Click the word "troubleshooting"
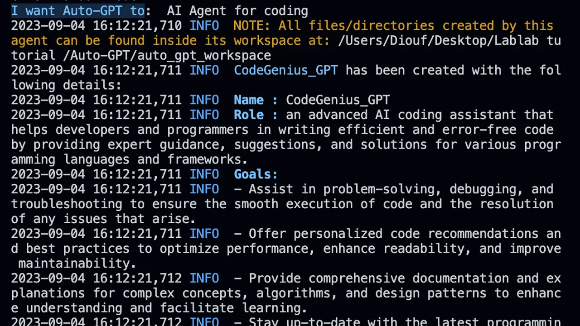580x326 pixels. pyautogui.click(x=67, y=204)
